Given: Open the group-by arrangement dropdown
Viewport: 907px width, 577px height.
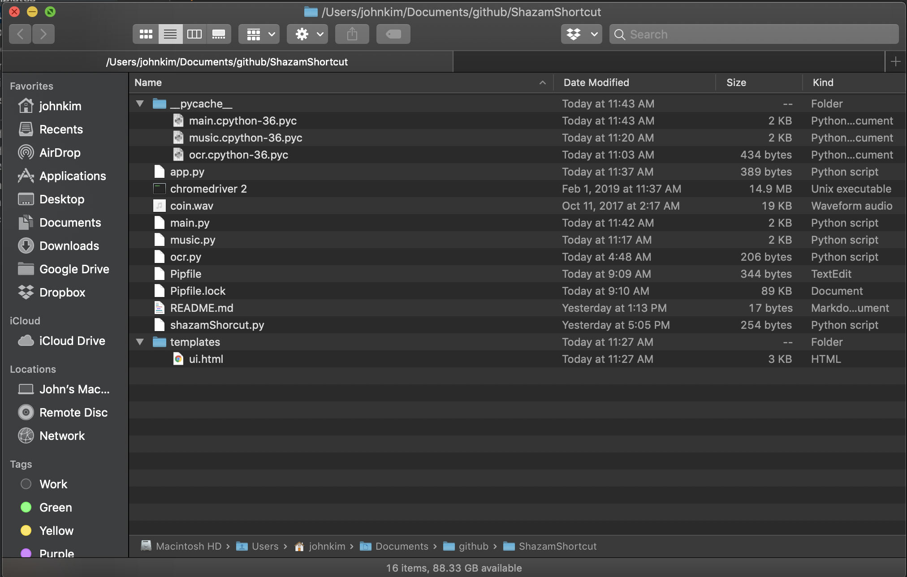Looking at the screenshot, I should [259, 34].
